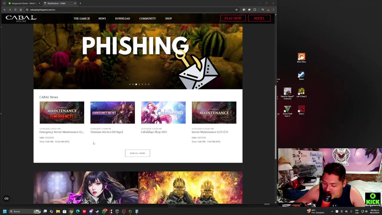Open Need for Speed Unbound shortcut

pos(287,93)
